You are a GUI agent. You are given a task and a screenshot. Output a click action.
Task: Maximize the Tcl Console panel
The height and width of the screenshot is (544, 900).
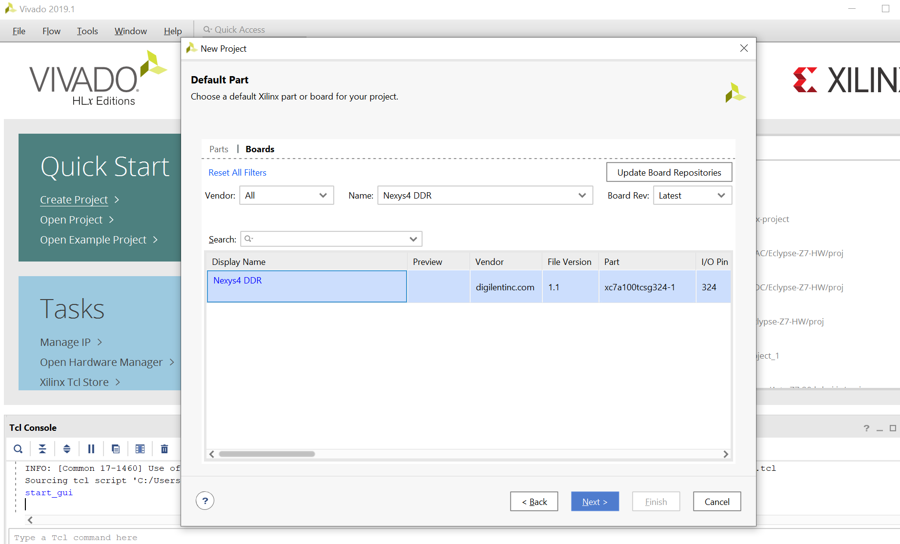pyautogui.click(x=893, y=428)
